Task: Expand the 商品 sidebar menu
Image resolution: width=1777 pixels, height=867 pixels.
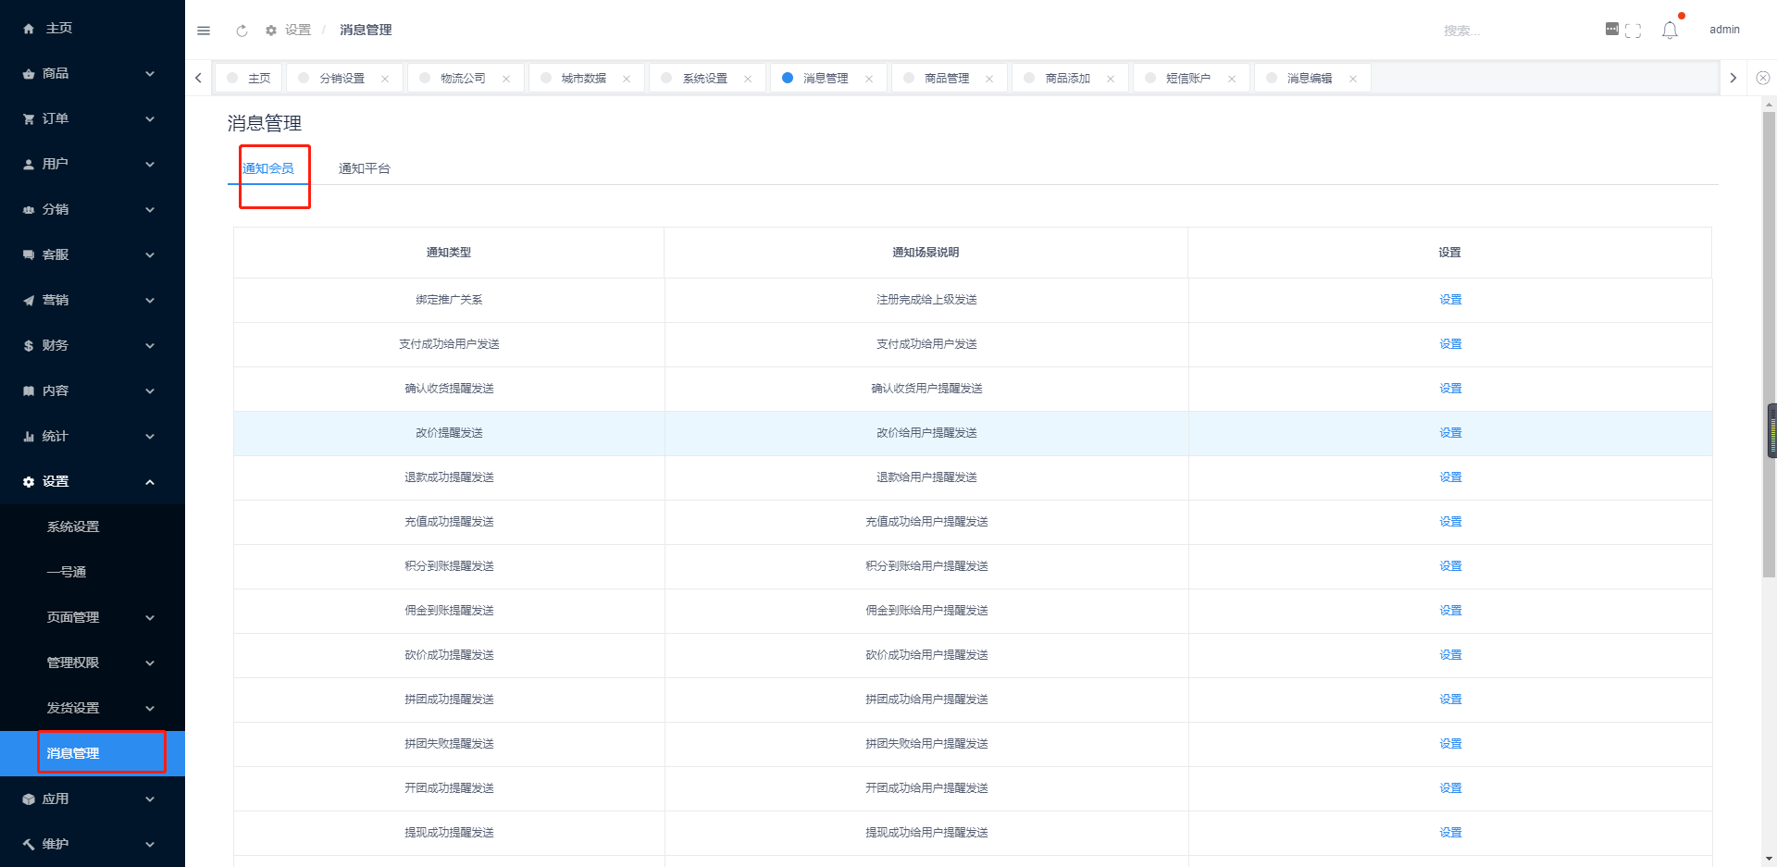Action: coord(93,73)
